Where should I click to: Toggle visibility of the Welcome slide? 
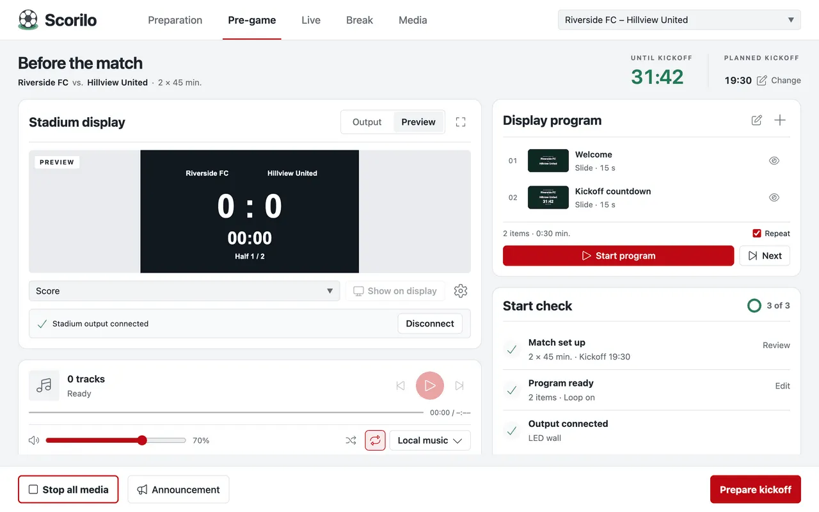click(x=774, y=161)
